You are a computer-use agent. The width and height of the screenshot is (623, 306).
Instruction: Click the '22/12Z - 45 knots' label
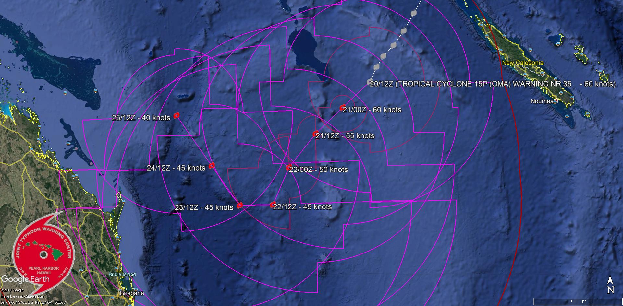point(302,207)
